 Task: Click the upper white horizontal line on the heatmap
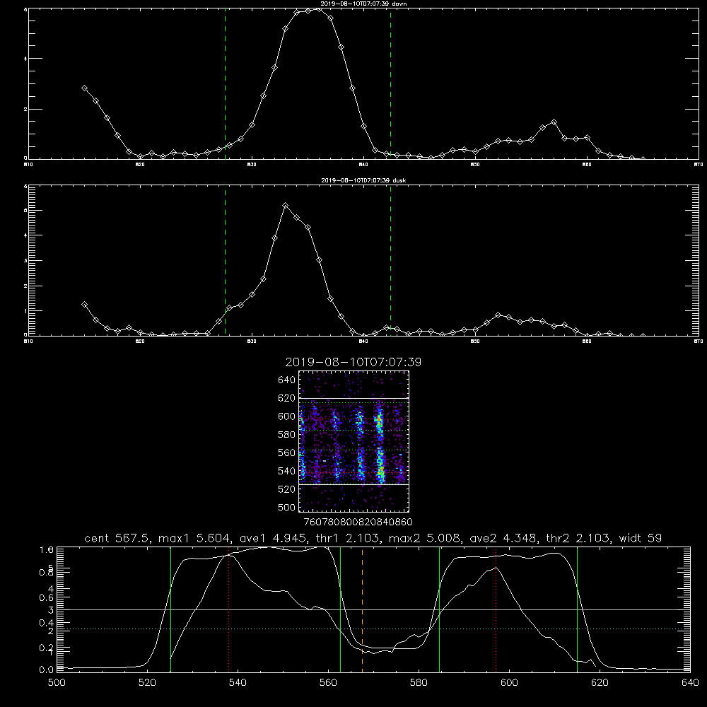tap(353, 398)
